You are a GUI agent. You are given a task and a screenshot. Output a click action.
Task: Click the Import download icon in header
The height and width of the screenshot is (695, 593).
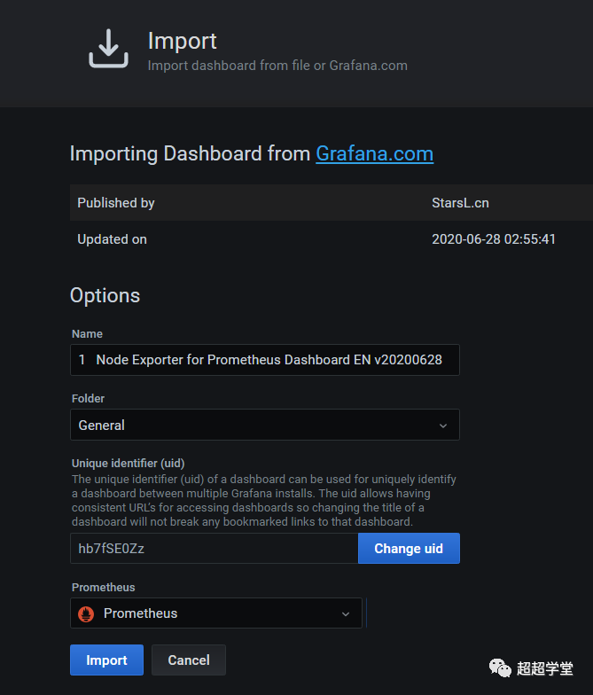[108, 49]
